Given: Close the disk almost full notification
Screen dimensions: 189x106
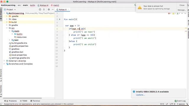Looking at the screenshot, I should click(182, 5).
